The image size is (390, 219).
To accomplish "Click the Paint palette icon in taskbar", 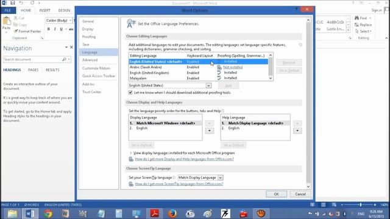I will [x=207, y=214].
